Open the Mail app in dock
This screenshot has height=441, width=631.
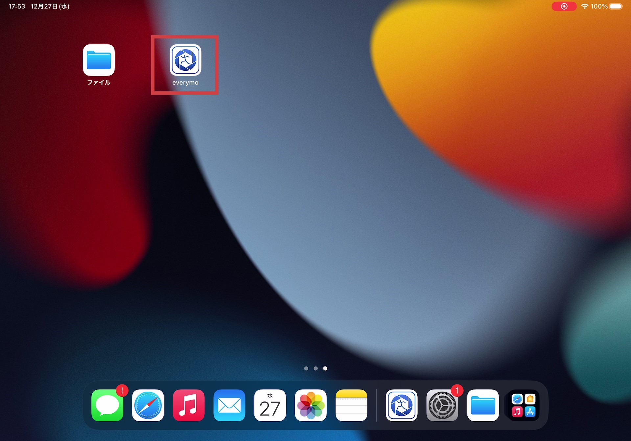point(229,405)
